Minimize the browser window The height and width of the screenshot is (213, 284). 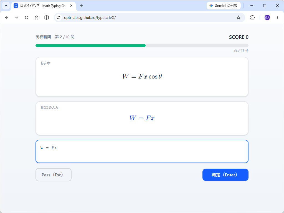pyautogui.click(x=252, y=6)
